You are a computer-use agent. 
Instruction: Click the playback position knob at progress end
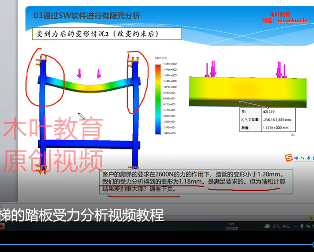point(313,244)
